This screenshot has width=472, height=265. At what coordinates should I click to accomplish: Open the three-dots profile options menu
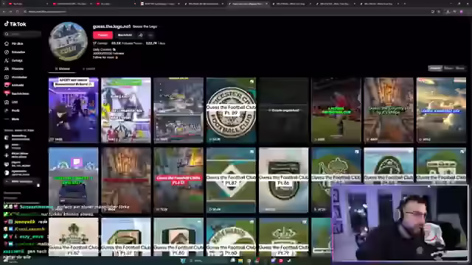coord(150,35)
